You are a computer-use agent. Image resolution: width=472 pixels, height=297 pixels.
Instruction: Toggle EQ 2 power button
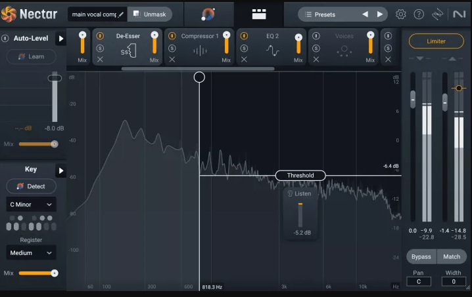pyautogui.click(x=244, y=36)
